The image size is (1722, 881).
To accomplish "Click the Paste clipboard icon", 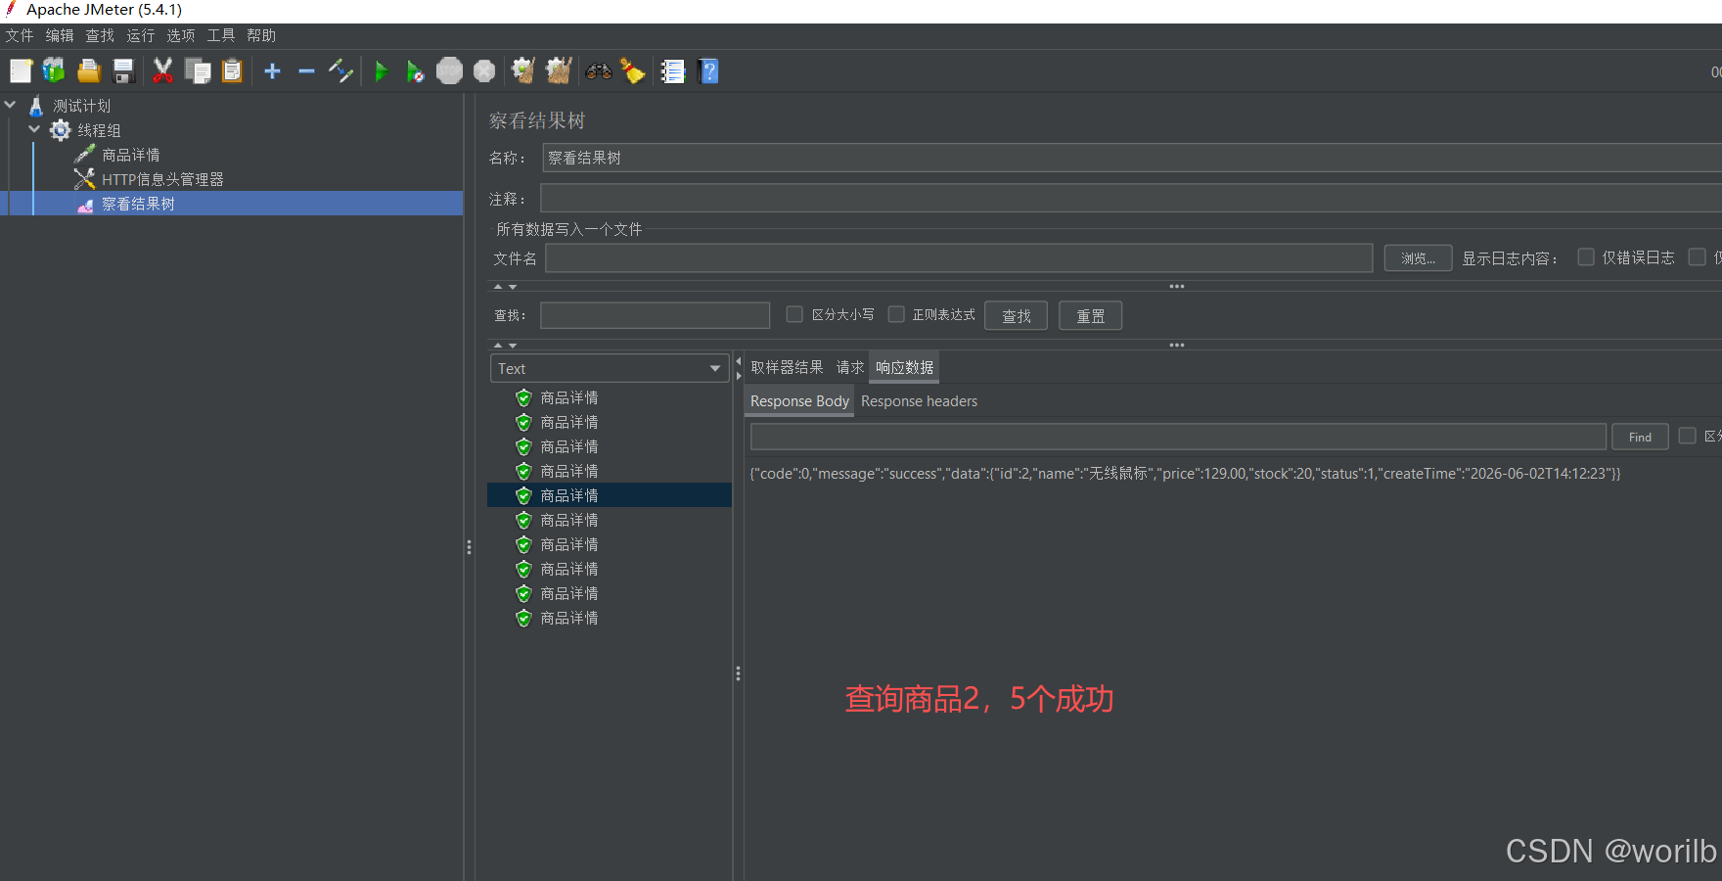I will (232, 71).
